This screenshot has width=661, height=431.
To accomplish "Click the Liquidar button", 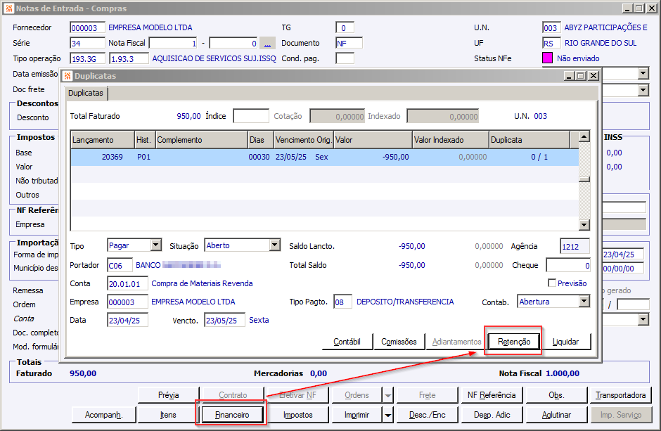I will (566, 342).
